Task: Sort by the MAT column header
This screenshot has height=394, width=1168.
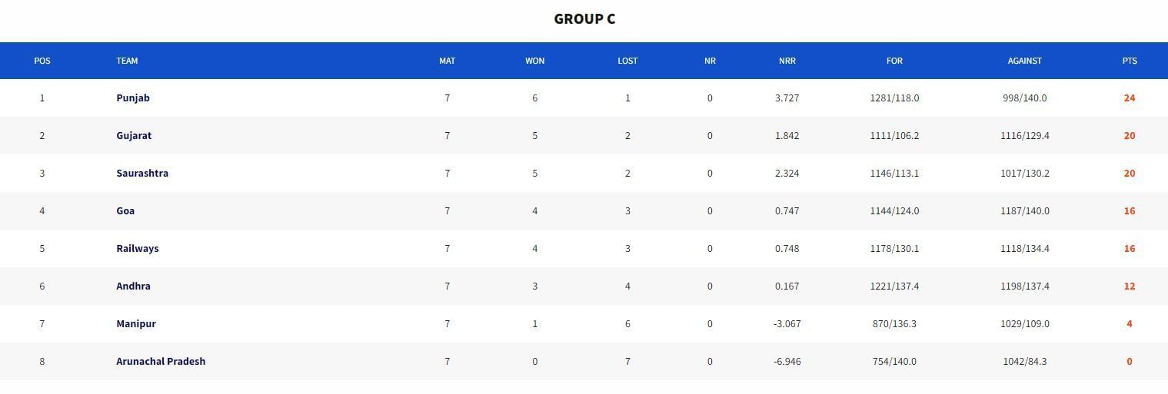Action: pos(448,61)
